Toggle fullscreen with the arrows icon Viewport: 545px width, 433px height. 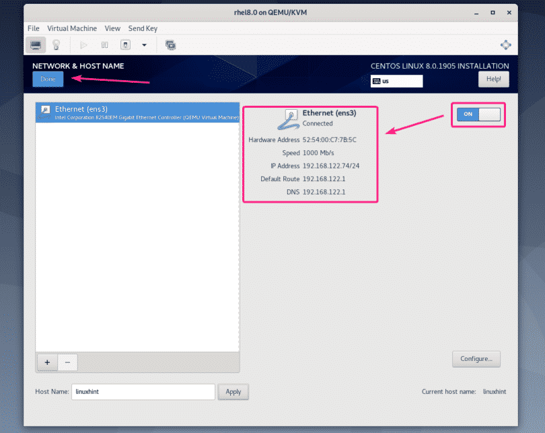(505, 44)
